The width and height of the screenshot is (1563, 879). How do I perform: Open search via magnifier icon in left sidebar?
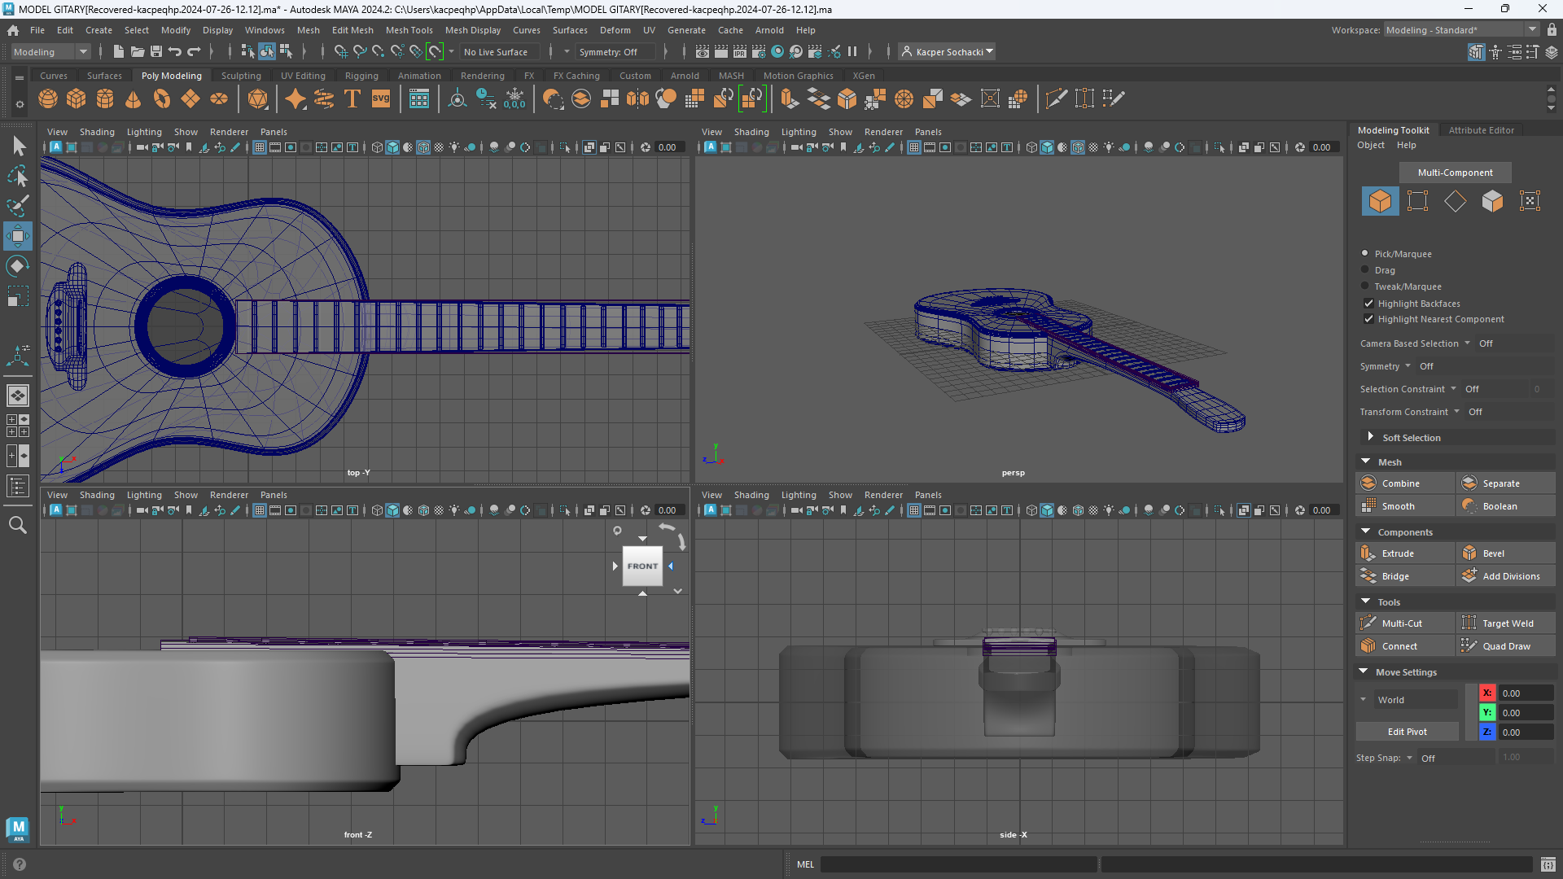point(18,525)
